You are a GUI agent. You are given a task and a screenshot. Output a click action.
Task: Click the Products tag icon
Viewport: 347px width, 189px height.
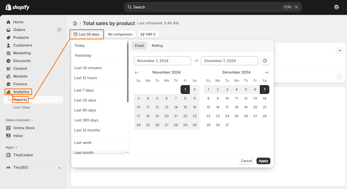[x=8, y=38]
